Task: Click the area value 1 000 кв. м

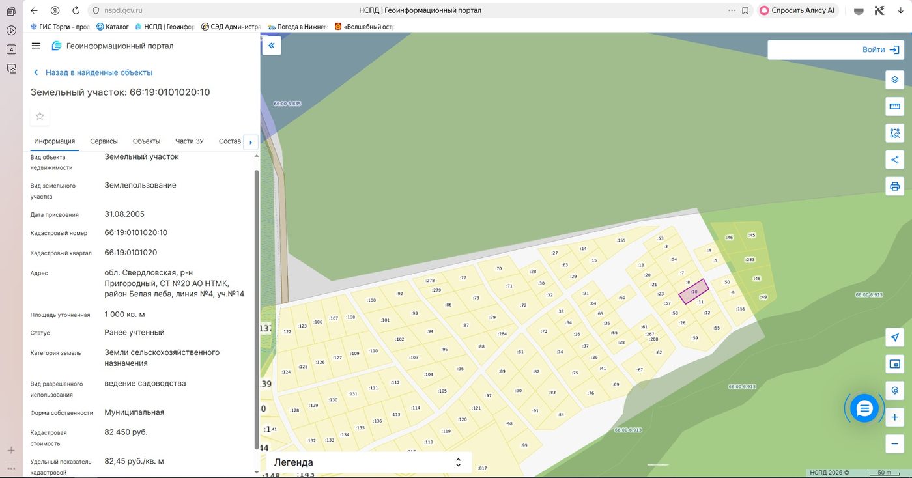Action: coord(124,315)
